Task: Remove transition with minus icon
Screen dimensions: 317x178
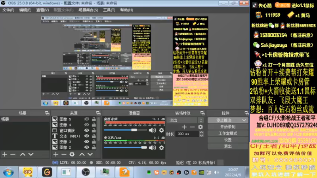Action: pos(192,127)
